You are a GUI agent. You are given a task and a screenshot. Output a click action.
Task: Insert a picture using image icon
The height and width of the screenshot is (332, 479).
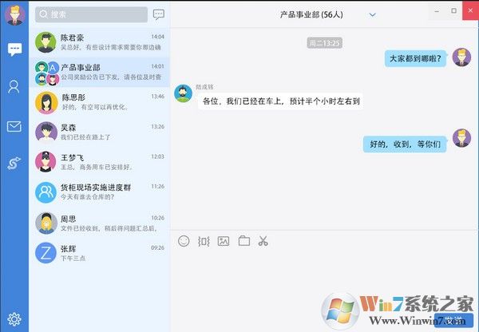tap(224, 240)
